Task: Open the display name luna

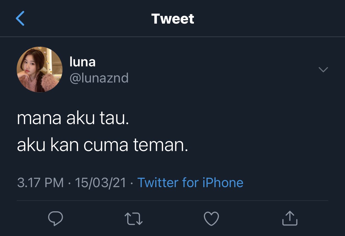Action: [x=82, y=62]
